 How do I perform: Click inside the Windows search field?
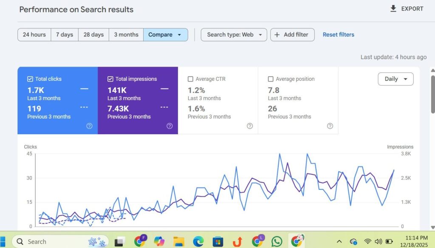51,242
